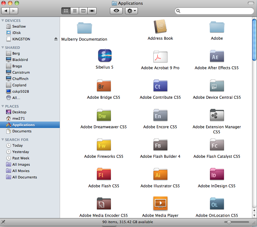Viewport: 257px width, 227px height.
Task: Select Adobe Dreamweaver CS5 folder icon
Action: click(x=104, y=115)
